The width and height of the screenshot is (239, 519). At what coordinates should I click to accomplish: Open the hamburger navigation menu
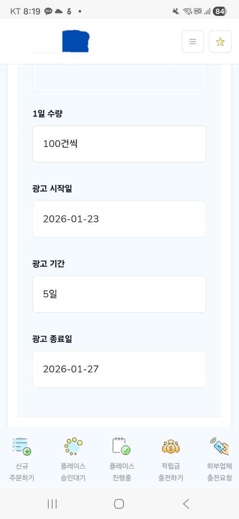pos(193,41)
